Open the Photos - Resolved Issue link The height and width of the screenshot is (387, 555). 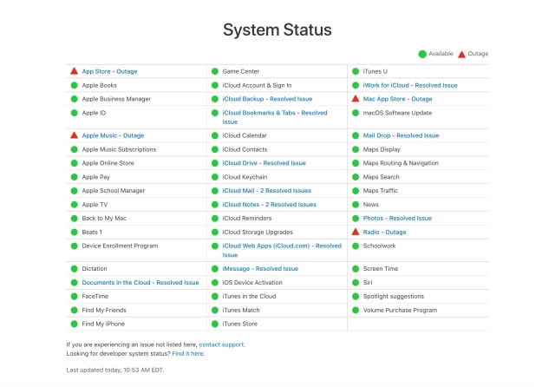(397, 218)
